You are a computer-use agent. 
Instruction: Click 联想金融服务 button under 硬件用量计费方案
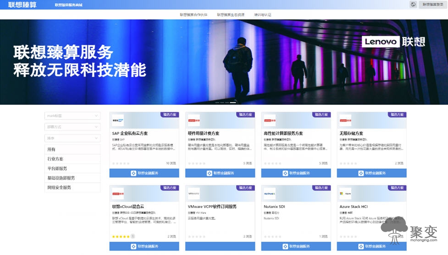(x=220, y=173)
